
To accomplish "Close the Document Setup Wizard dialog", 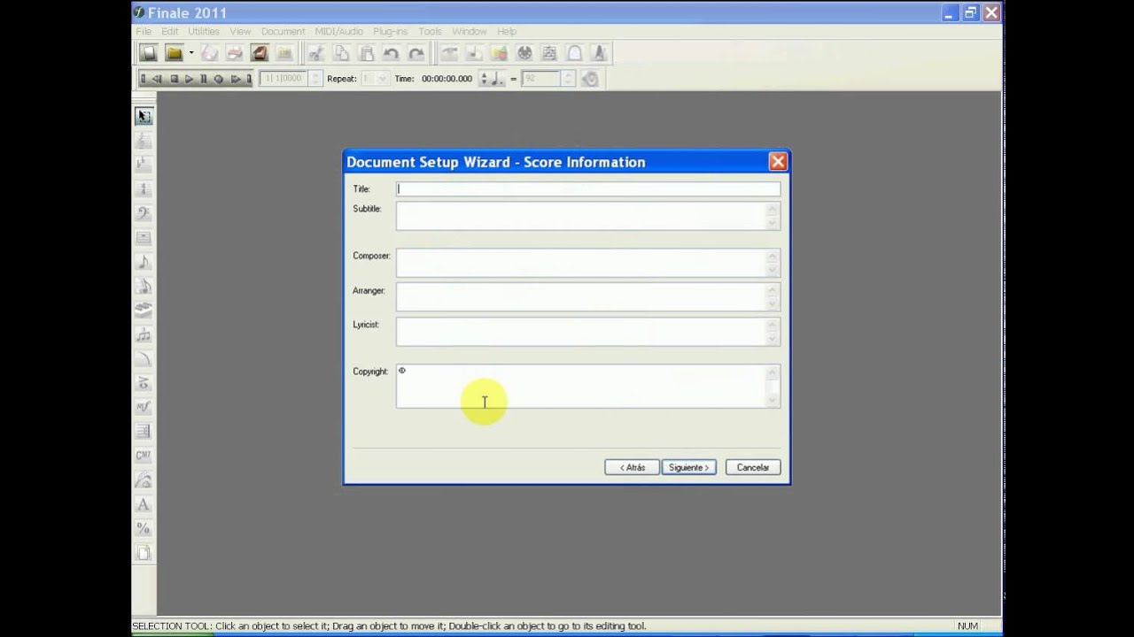I will coord(778,162).
